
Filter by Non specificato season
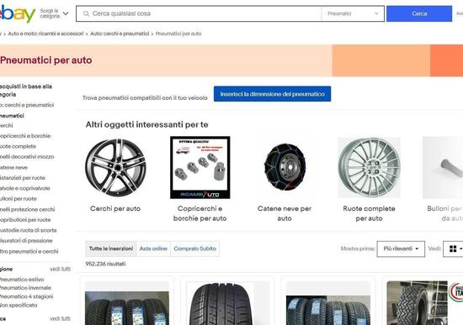19,305
